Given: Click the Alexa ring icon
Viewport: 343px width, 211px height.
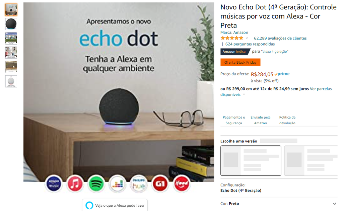Looking at the screenshot, I should tap(89, 205).
